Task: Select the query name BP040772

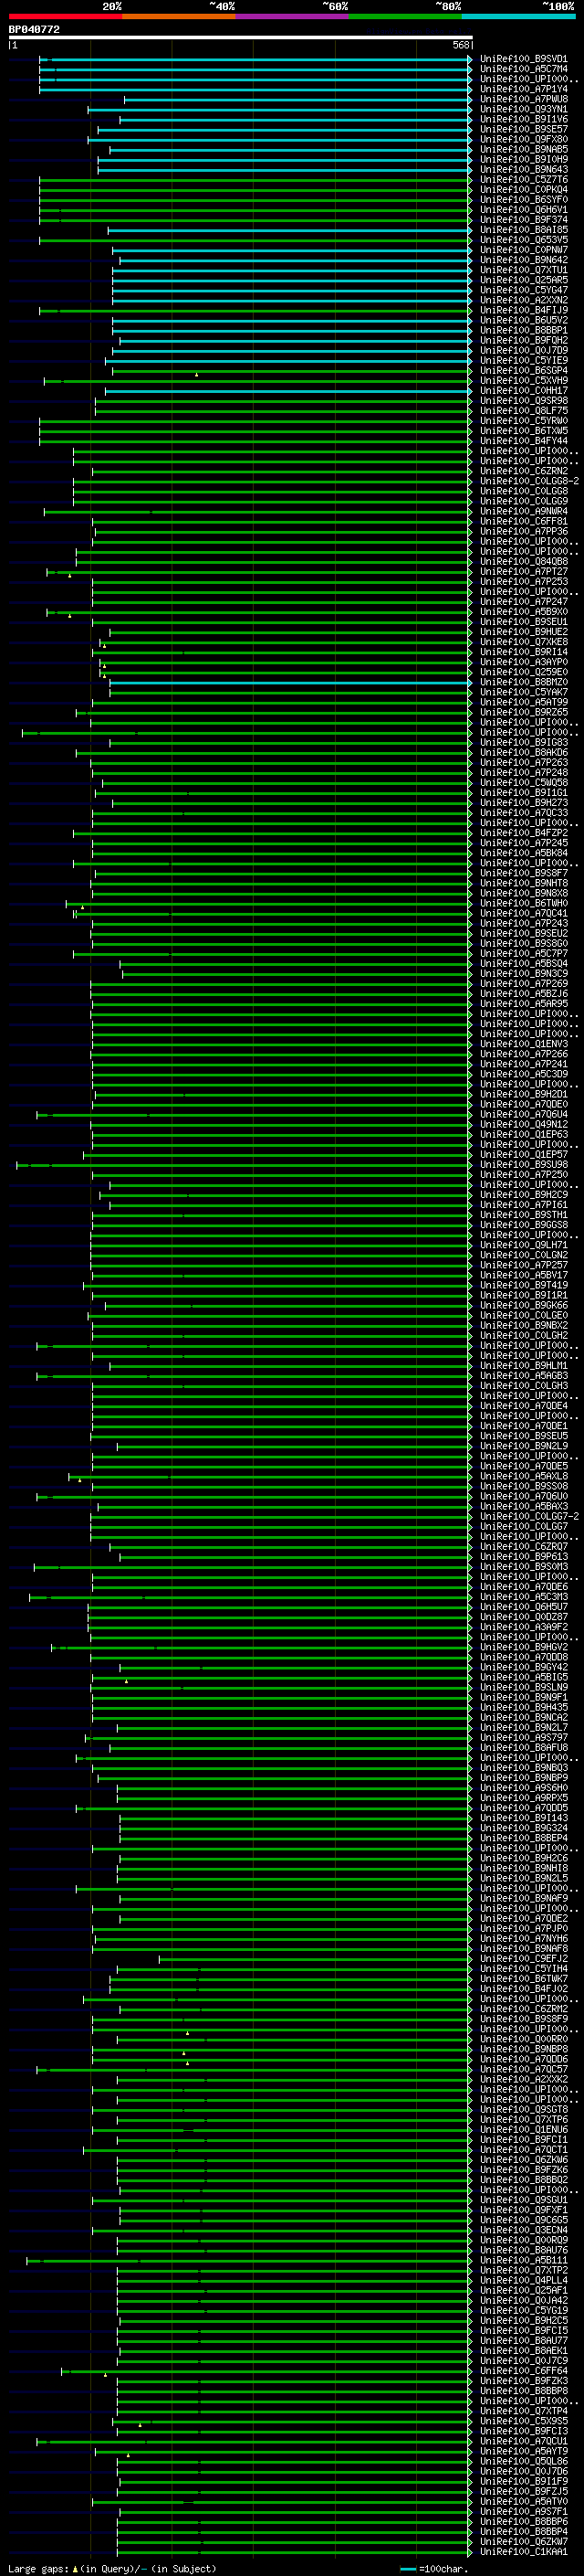Action: pos(34,30)
